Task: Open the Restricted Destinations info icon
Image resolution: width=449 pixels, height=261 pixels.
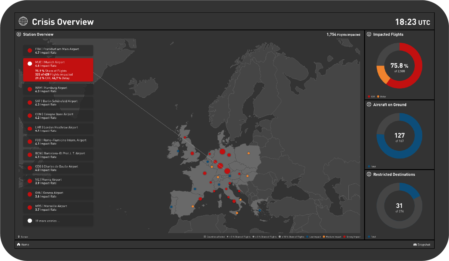Action: click(x=369, y=174)
